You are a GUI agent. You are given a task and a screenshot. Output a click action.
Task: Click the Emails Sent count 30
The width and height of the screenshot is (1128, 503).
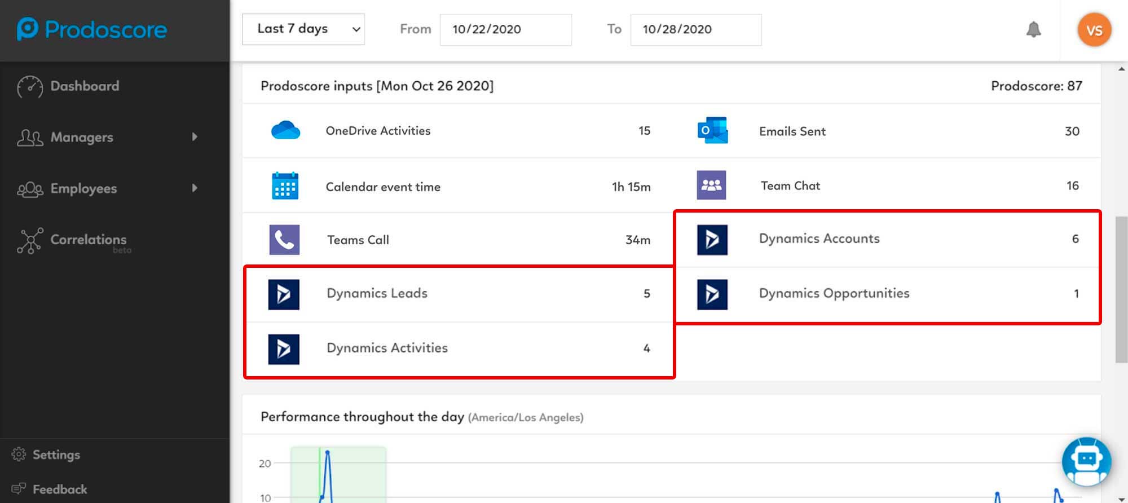1072,131
